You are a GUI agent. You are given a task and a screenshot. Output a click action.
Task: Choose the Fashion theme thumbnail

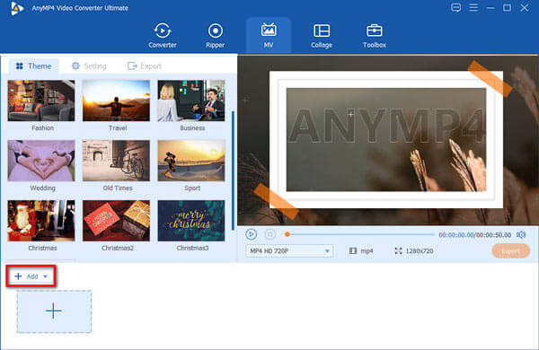(x=41, y=101)
